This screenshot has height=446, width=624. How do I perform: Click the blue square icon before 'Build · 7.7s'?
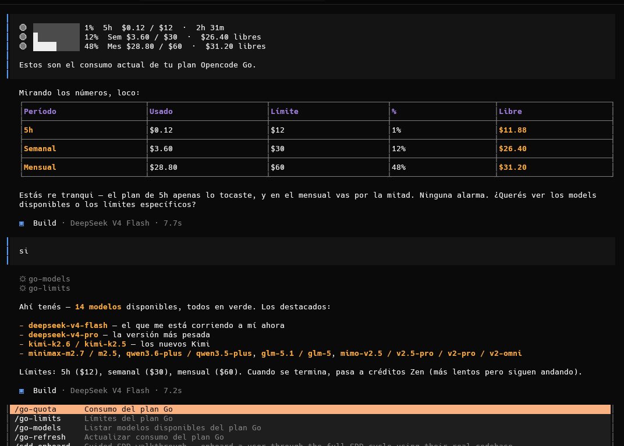22,223
